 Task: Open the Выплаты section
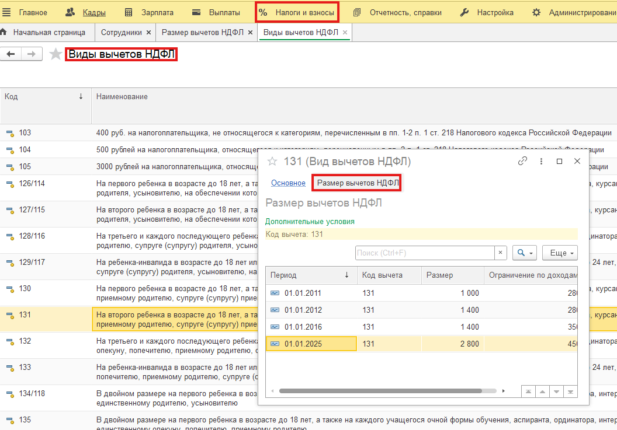(x=224, y=13)
